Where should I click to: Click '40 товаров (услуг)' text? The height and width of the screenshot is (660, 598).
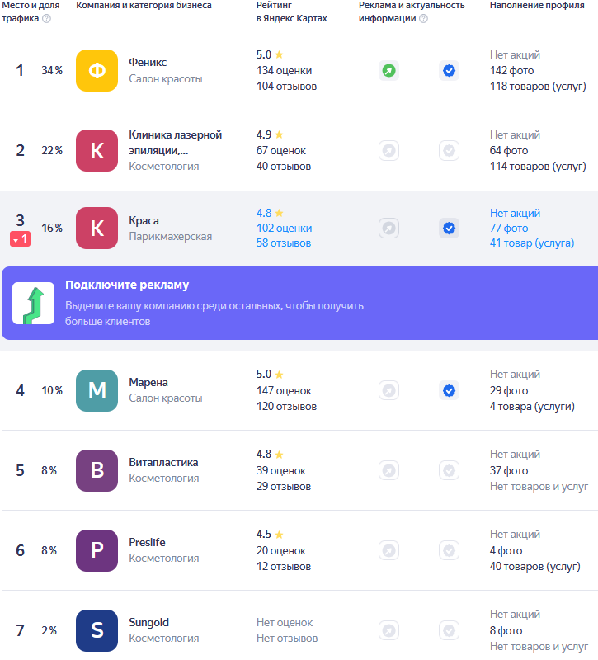click(534, 566)
